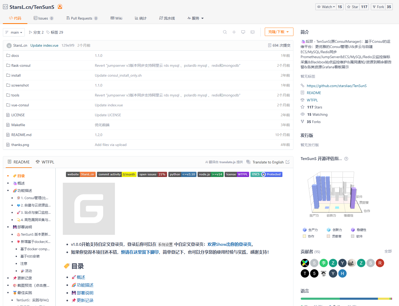399x306 pixels.
Task: Open the Web IDE monitor icon
Action: coord(243,32)
